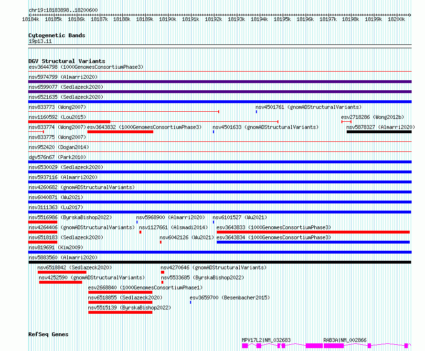Open the nsv6518855 (Sedlazeck2020) label

(125, 298)
